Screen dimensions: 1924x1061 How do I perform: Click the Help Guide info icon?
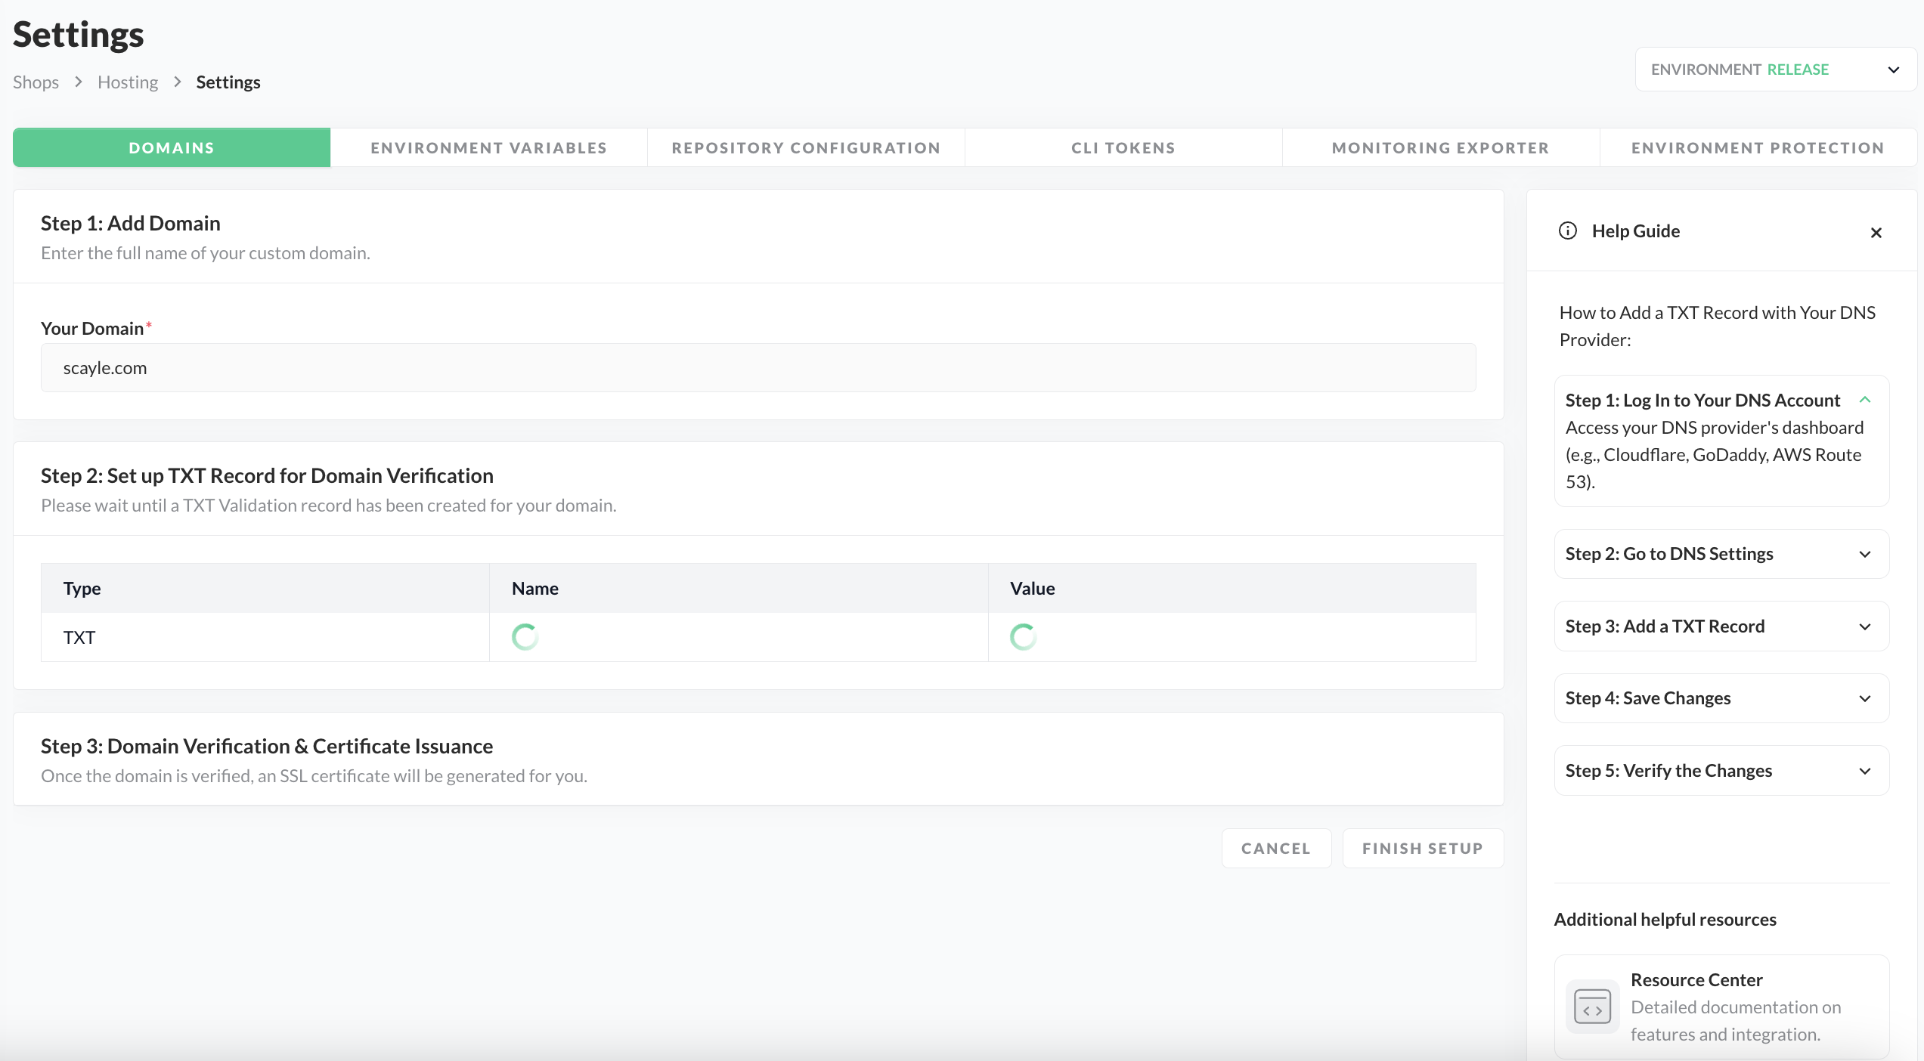click(x=1568, y=231)
